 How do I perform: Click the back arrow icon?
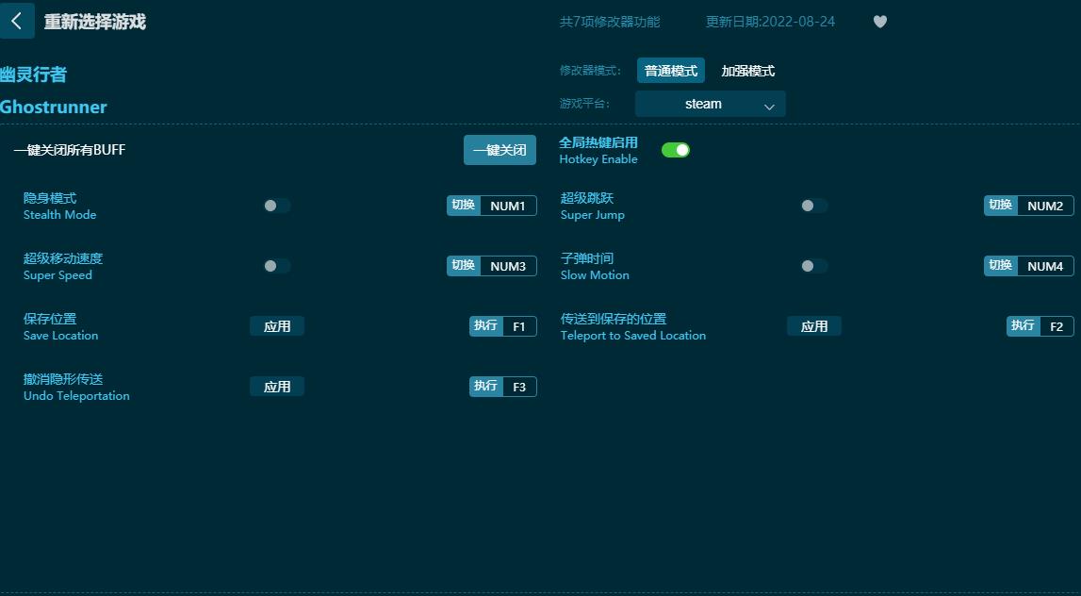click(x=17, y=21)
